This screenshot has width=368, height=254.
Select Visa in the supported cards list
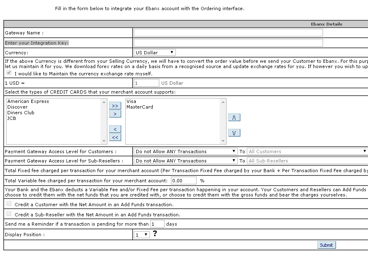click(131, 102)
